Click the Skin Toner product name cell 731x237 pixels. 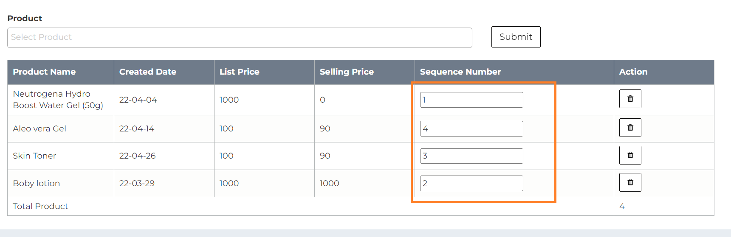[34, 156]
